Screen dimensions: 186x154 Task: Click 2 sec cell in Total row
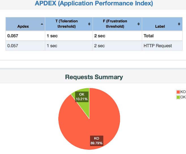pos(117,36)
